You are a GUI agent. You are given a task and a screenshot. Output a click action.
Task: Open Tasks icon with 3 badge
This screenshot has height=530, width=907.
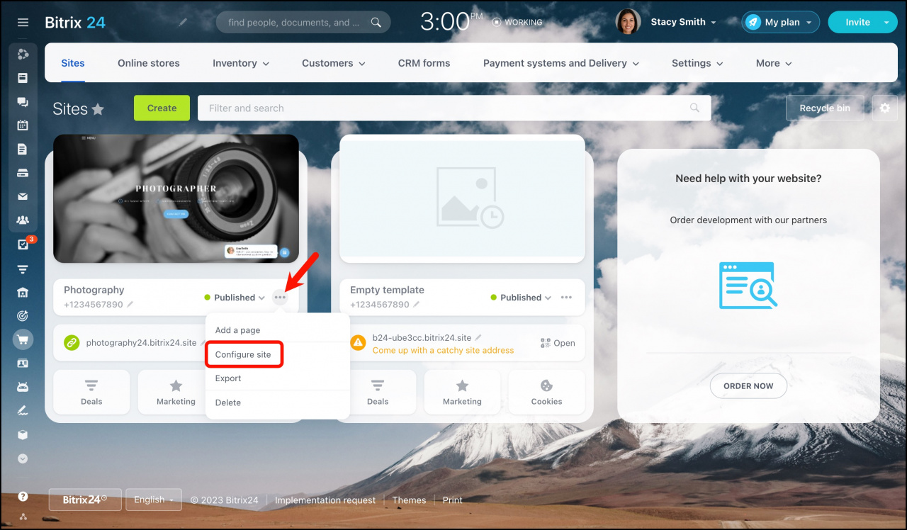coord(23,244)
